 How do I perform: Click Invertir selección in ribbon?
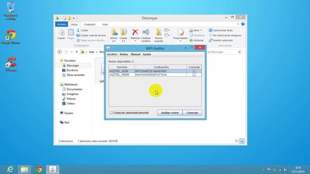coord(221,40)
